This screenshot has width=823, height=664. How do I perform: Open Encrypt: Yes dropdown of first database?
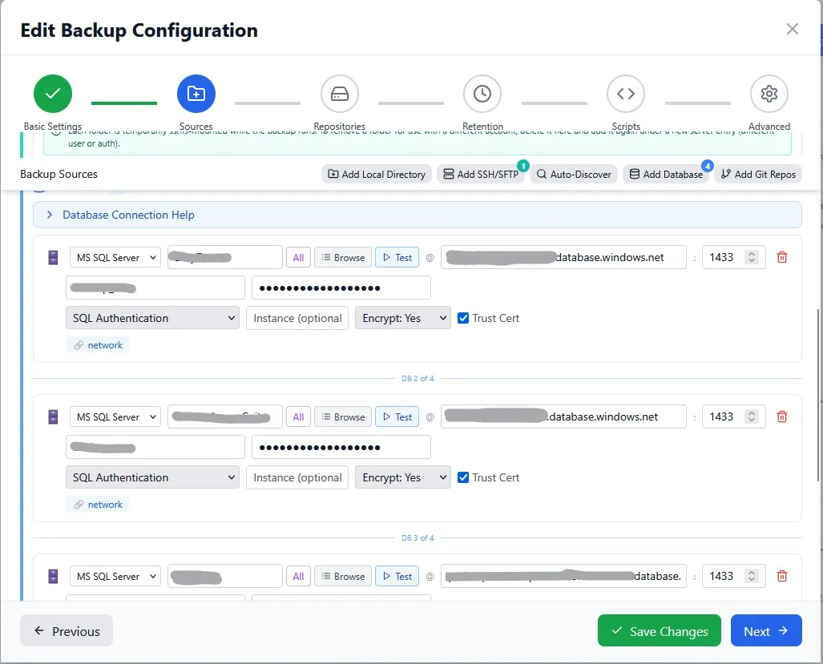(x=403, y=318)
